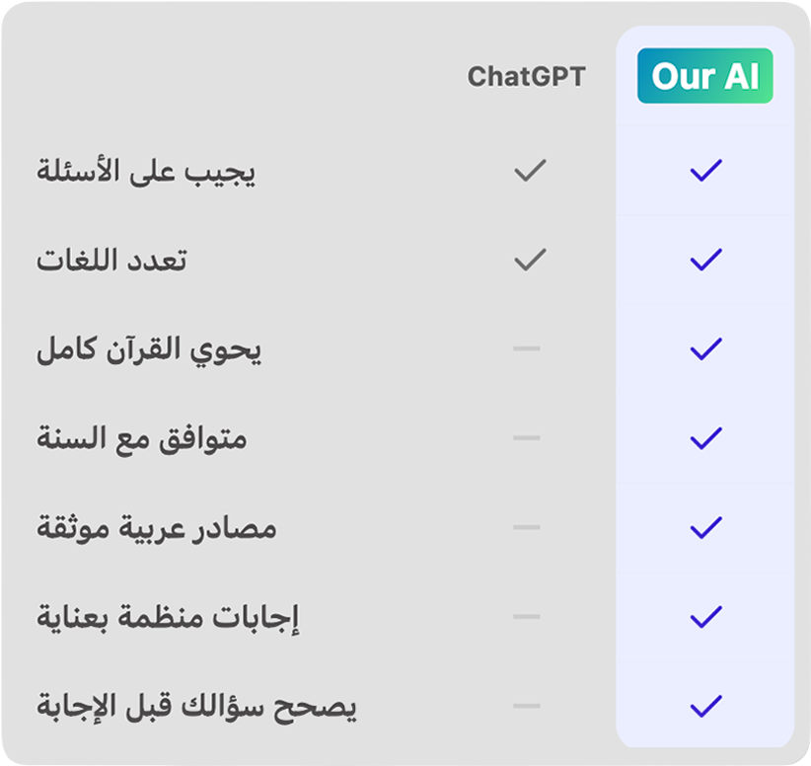The width and height of the screenshot is (811, 766).
Task: Click ChatGPT dash for يحوي القرآن كامل
Action: tap(527, 348)
